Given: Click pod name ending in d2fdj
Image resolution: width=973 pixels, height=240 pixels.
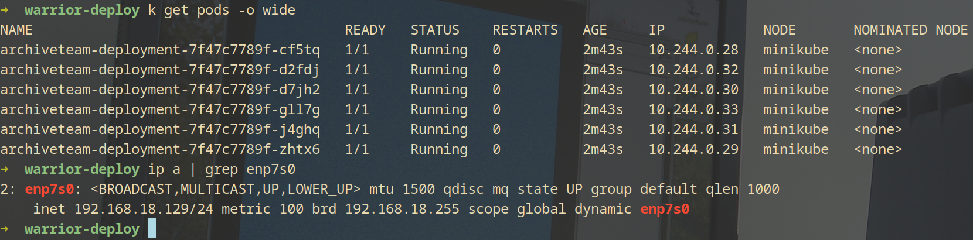Looking at the screenshot, I should [160, 70].
